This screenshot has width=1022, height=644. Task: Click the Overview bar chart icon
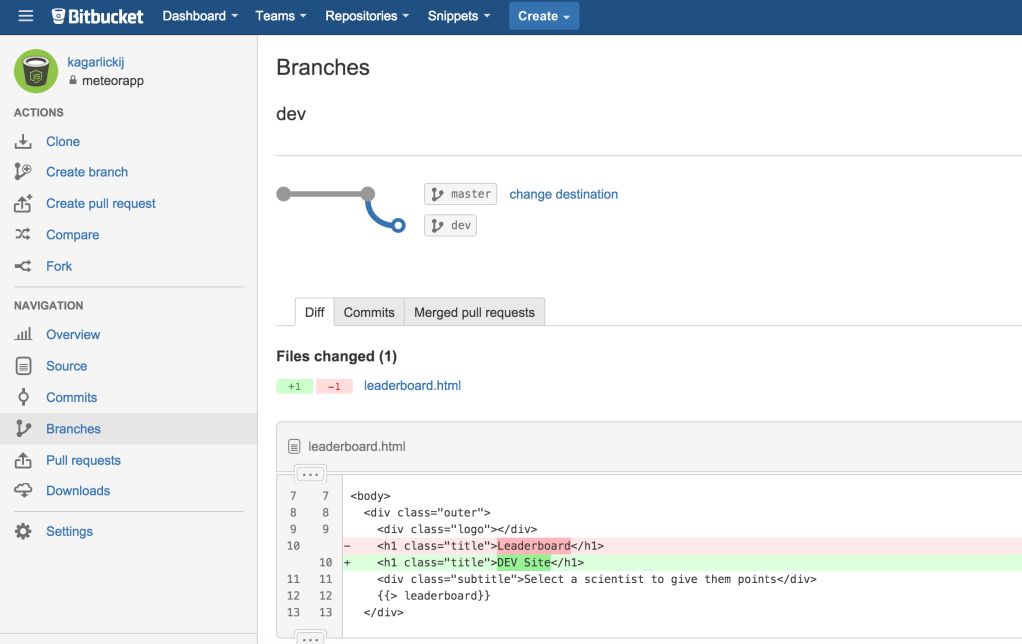(24, 335)
